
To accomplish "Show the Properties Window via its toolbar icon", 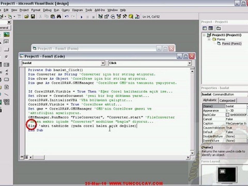I will (x=106, y=17).
